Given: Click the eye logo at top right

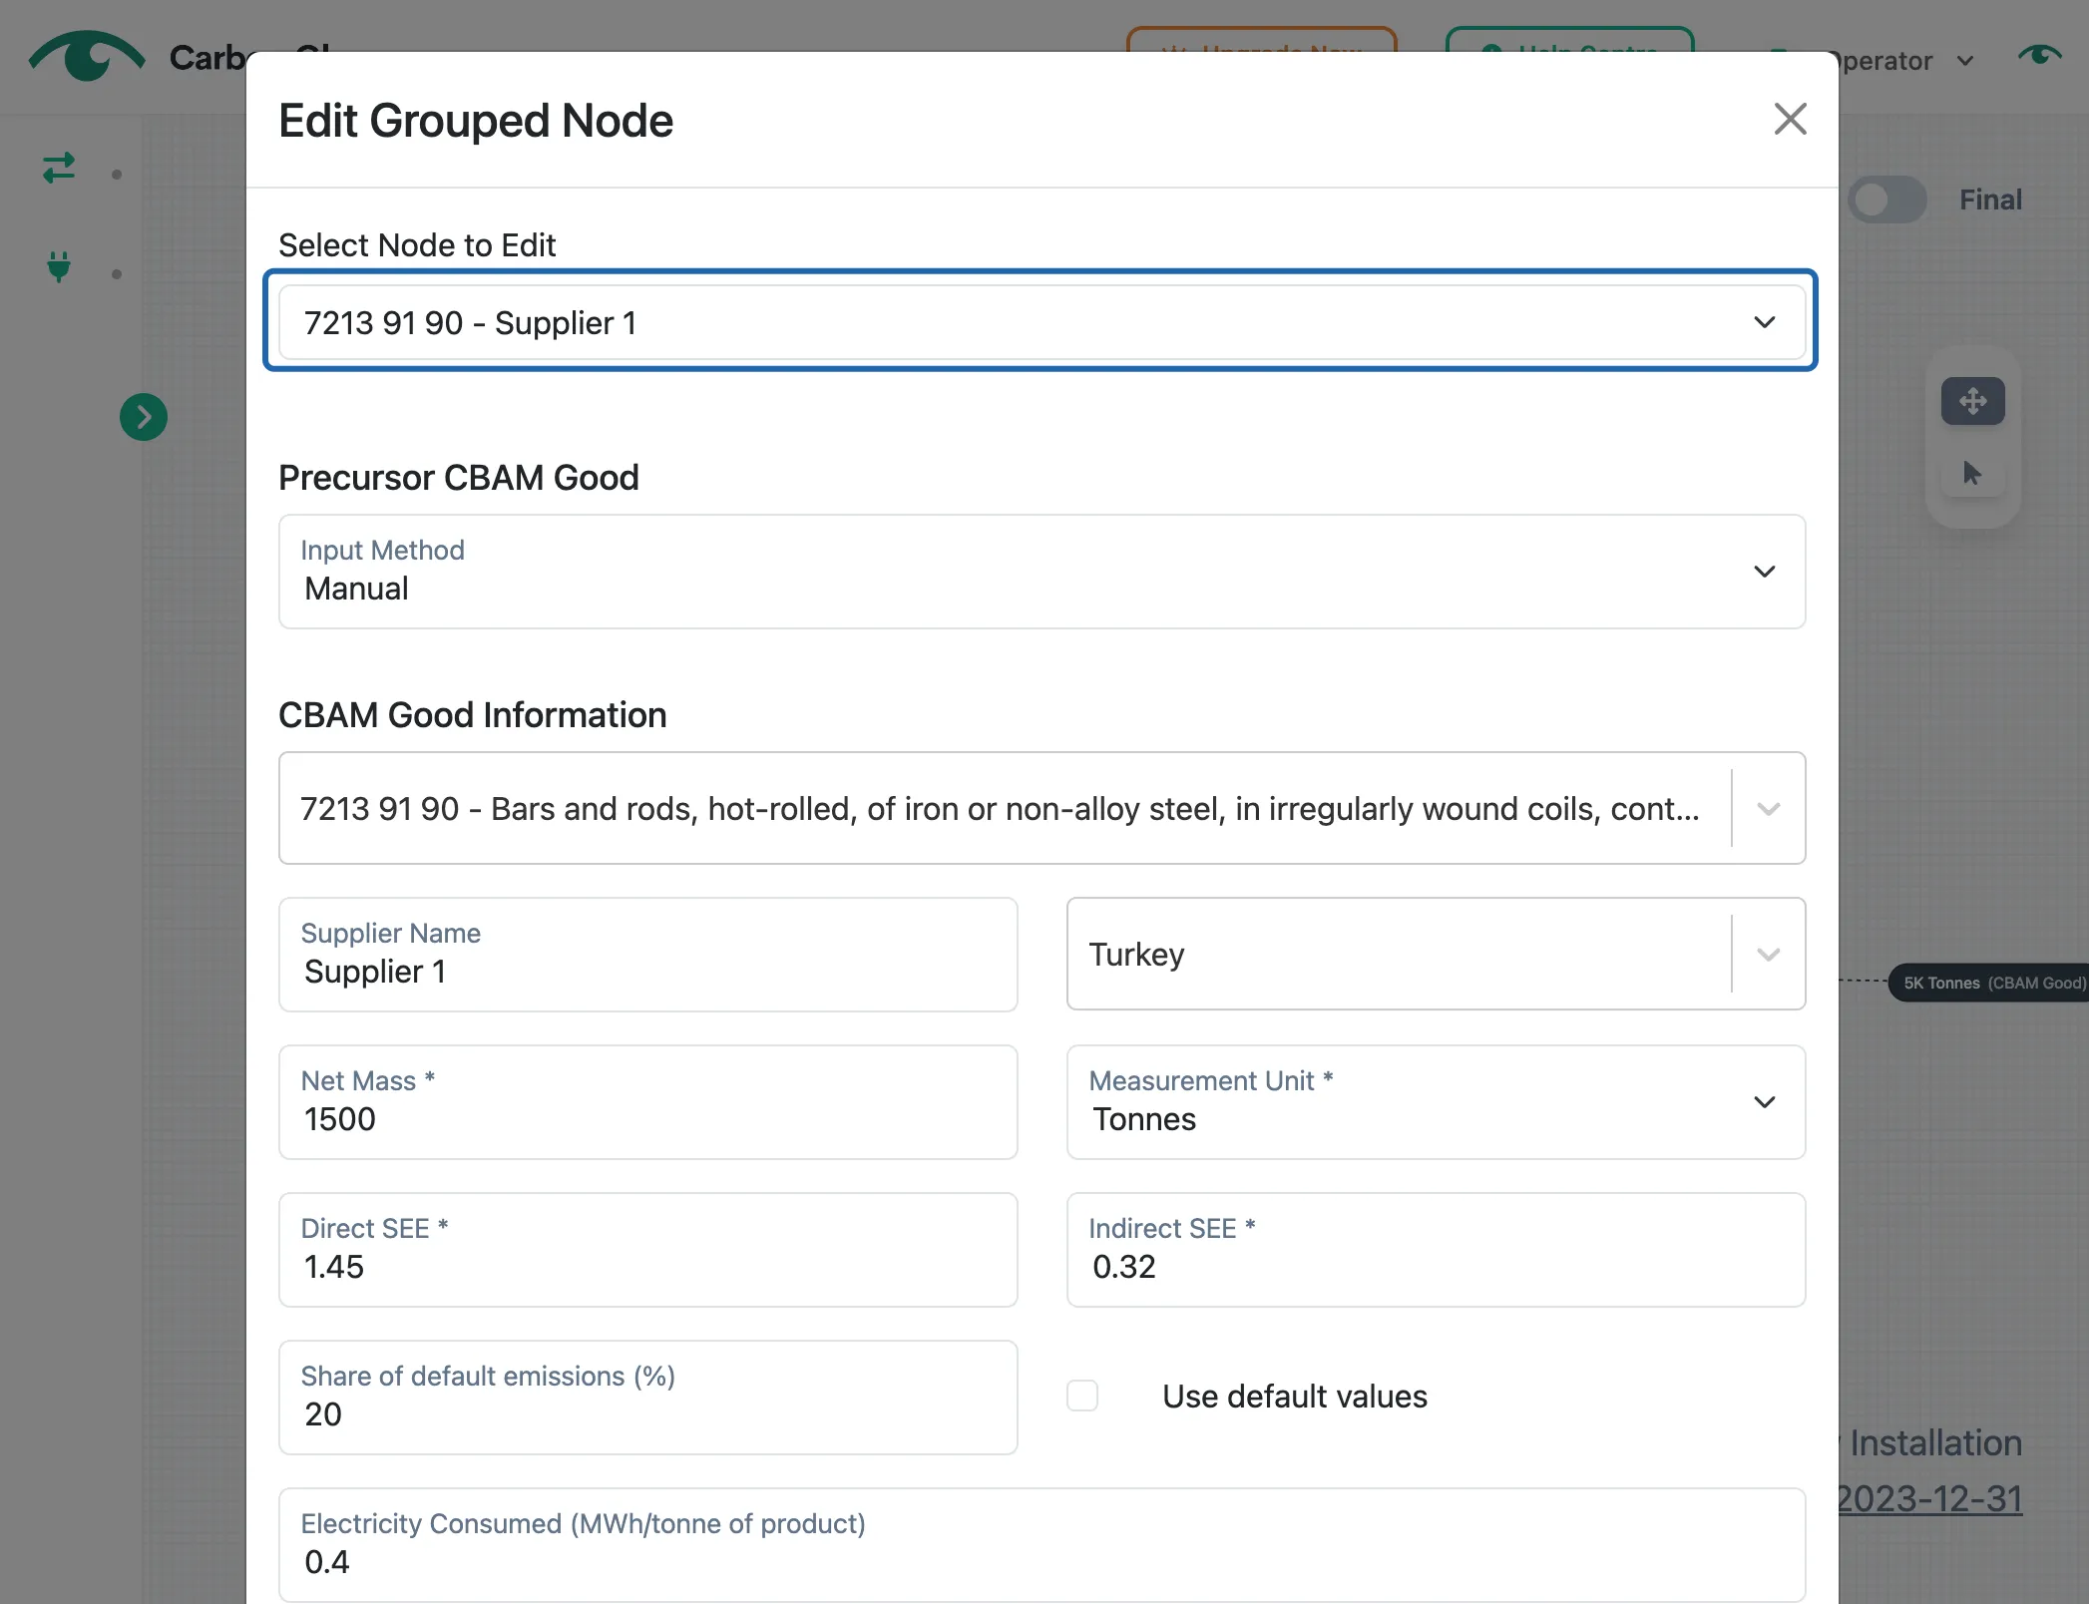Looking at the screenshot, I should coord(2039,56).
